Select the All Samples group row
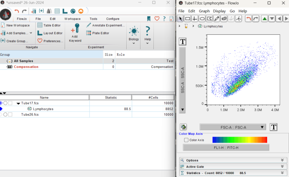 coord(87,61)
